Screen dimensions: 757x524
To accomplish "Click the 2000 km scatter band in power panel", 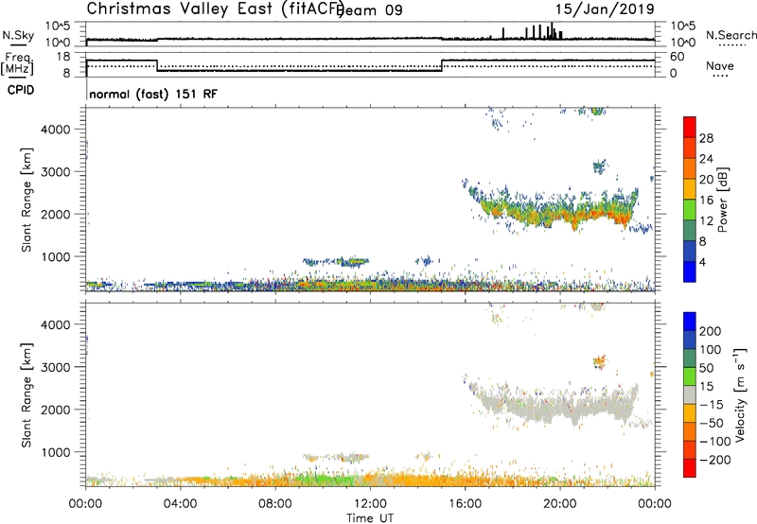I will (x=555, y=210).
